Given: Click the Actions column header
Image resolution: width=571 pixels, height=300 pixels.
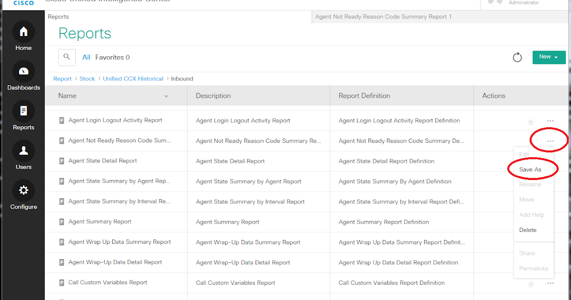Looking at the screenshot, I should (x=493, y=96).
